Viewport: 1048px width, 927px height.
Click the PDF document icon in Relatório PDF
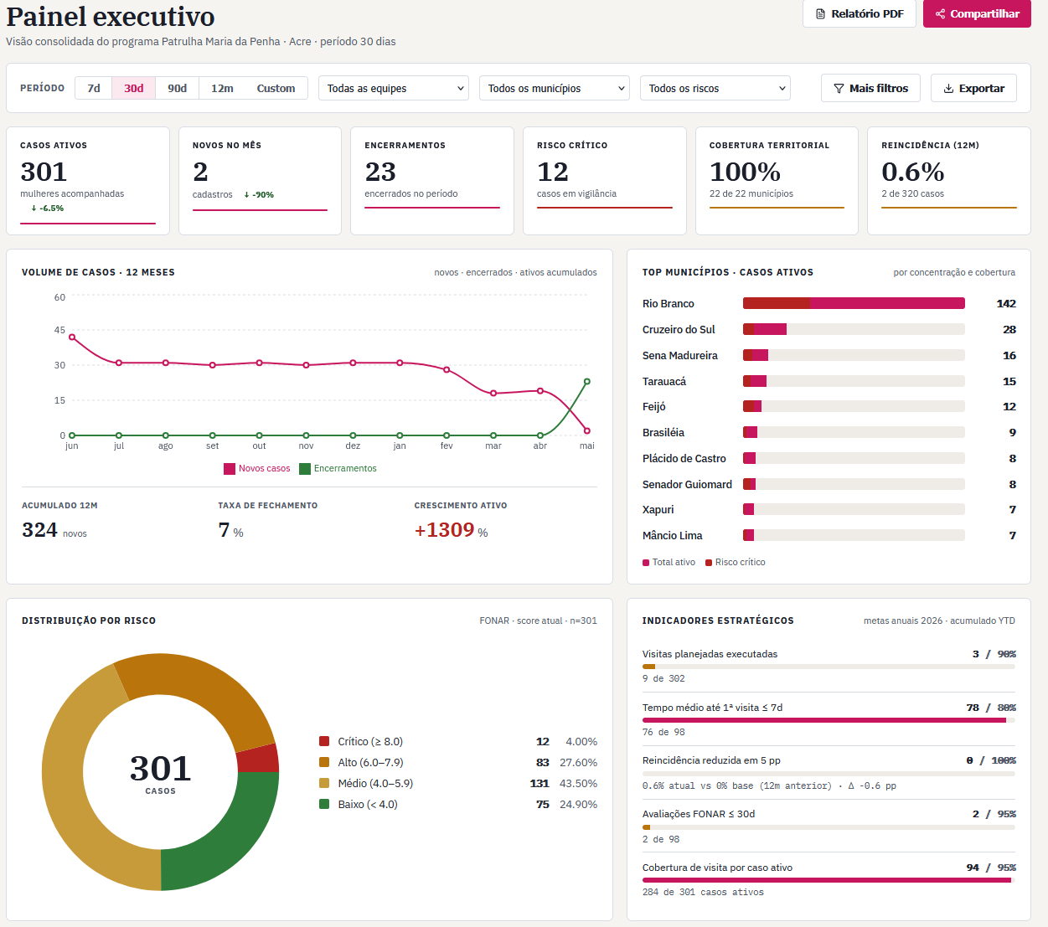pos(820,14)
